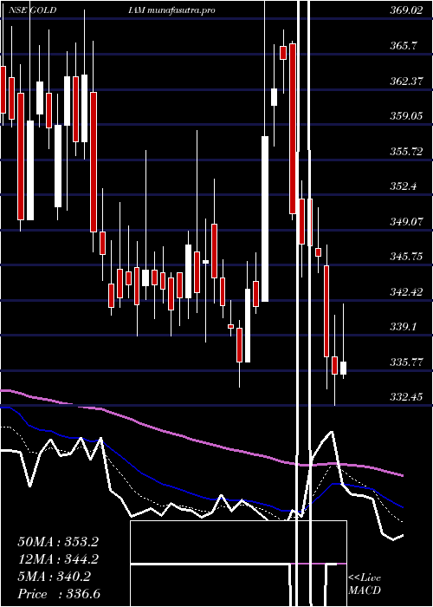The width and height of the screenshot is (433, 607).
Task: Click the 12MA : 344.2 reading
Action: (x=58, y=559)
